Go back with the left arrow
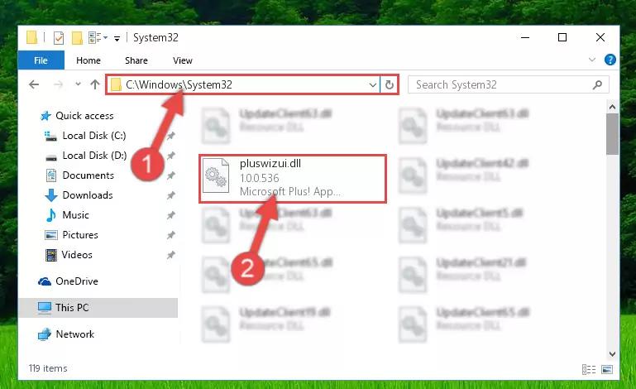636x389 pixels. point(34,84)
